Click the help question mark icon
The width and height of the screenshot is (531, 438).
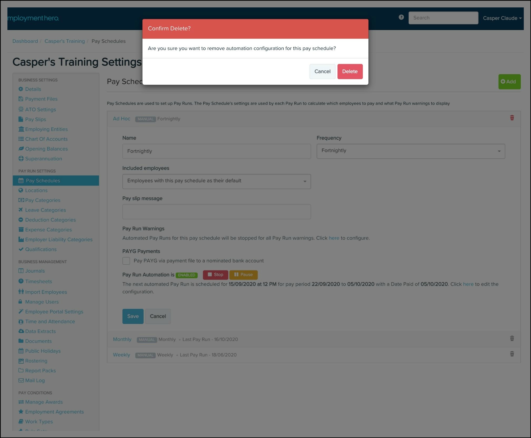401,17
